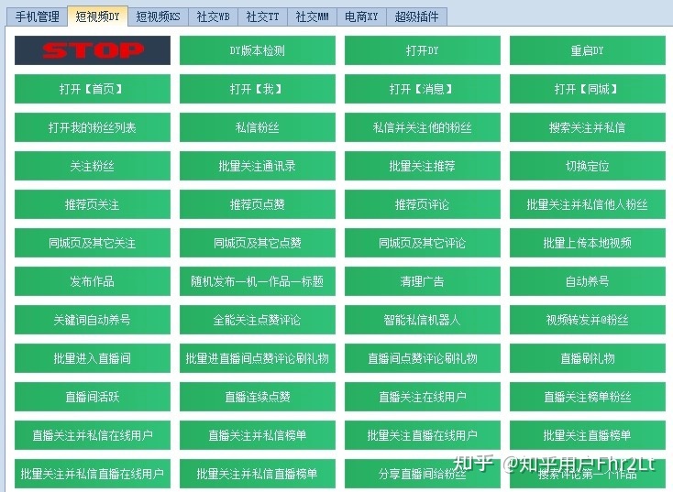Click 批量关注直播在线用户

coord(423,435)
